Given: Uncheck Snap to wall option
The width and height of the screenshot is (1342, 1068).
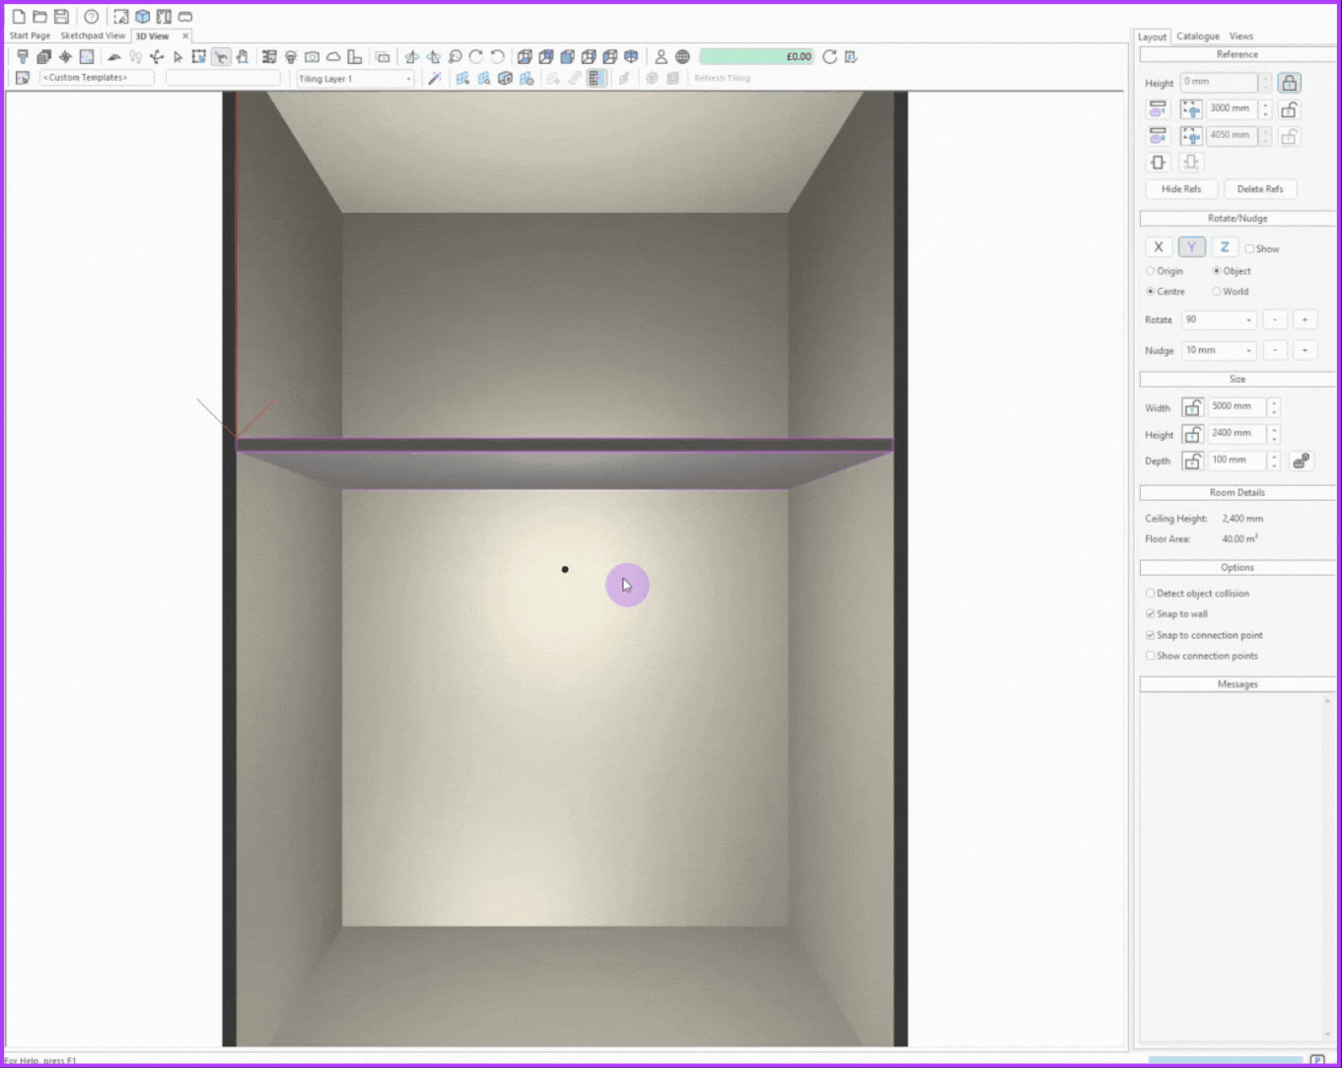Looking at the screenshot, I should pyautogui.click(x=1151, y=614).
